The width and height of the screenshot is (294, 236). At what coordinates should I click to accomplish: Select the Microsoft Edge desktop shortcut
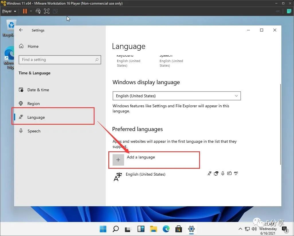click(9, 58)
